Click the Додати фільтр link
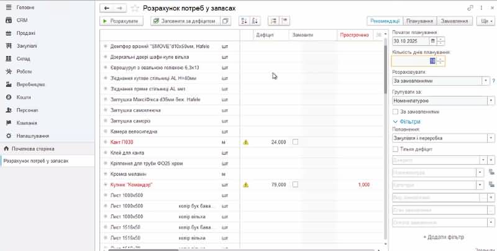The image size is (497, 251). coord(444,237)
